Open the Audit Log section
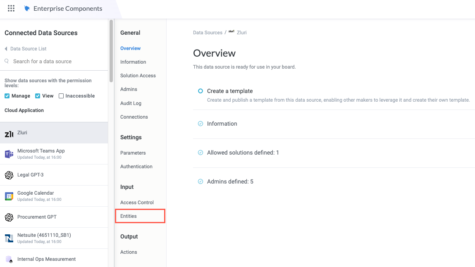Screen dimensions: 475x267 pyautogui.click(x=131, y=103)
